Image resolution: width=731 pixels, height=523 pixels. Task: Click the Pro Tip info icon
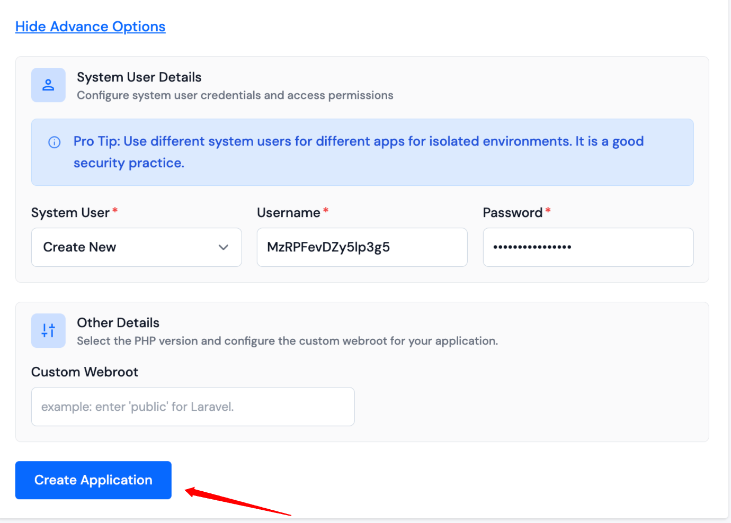point(55,142)
